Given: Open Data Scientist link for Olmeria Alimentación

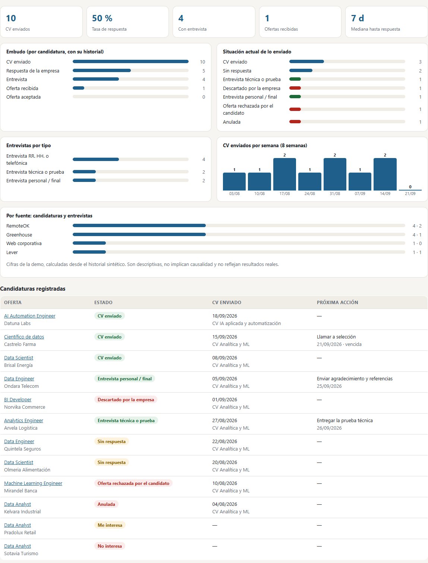Looking at the screenshot, I should [x=19, y=463].
